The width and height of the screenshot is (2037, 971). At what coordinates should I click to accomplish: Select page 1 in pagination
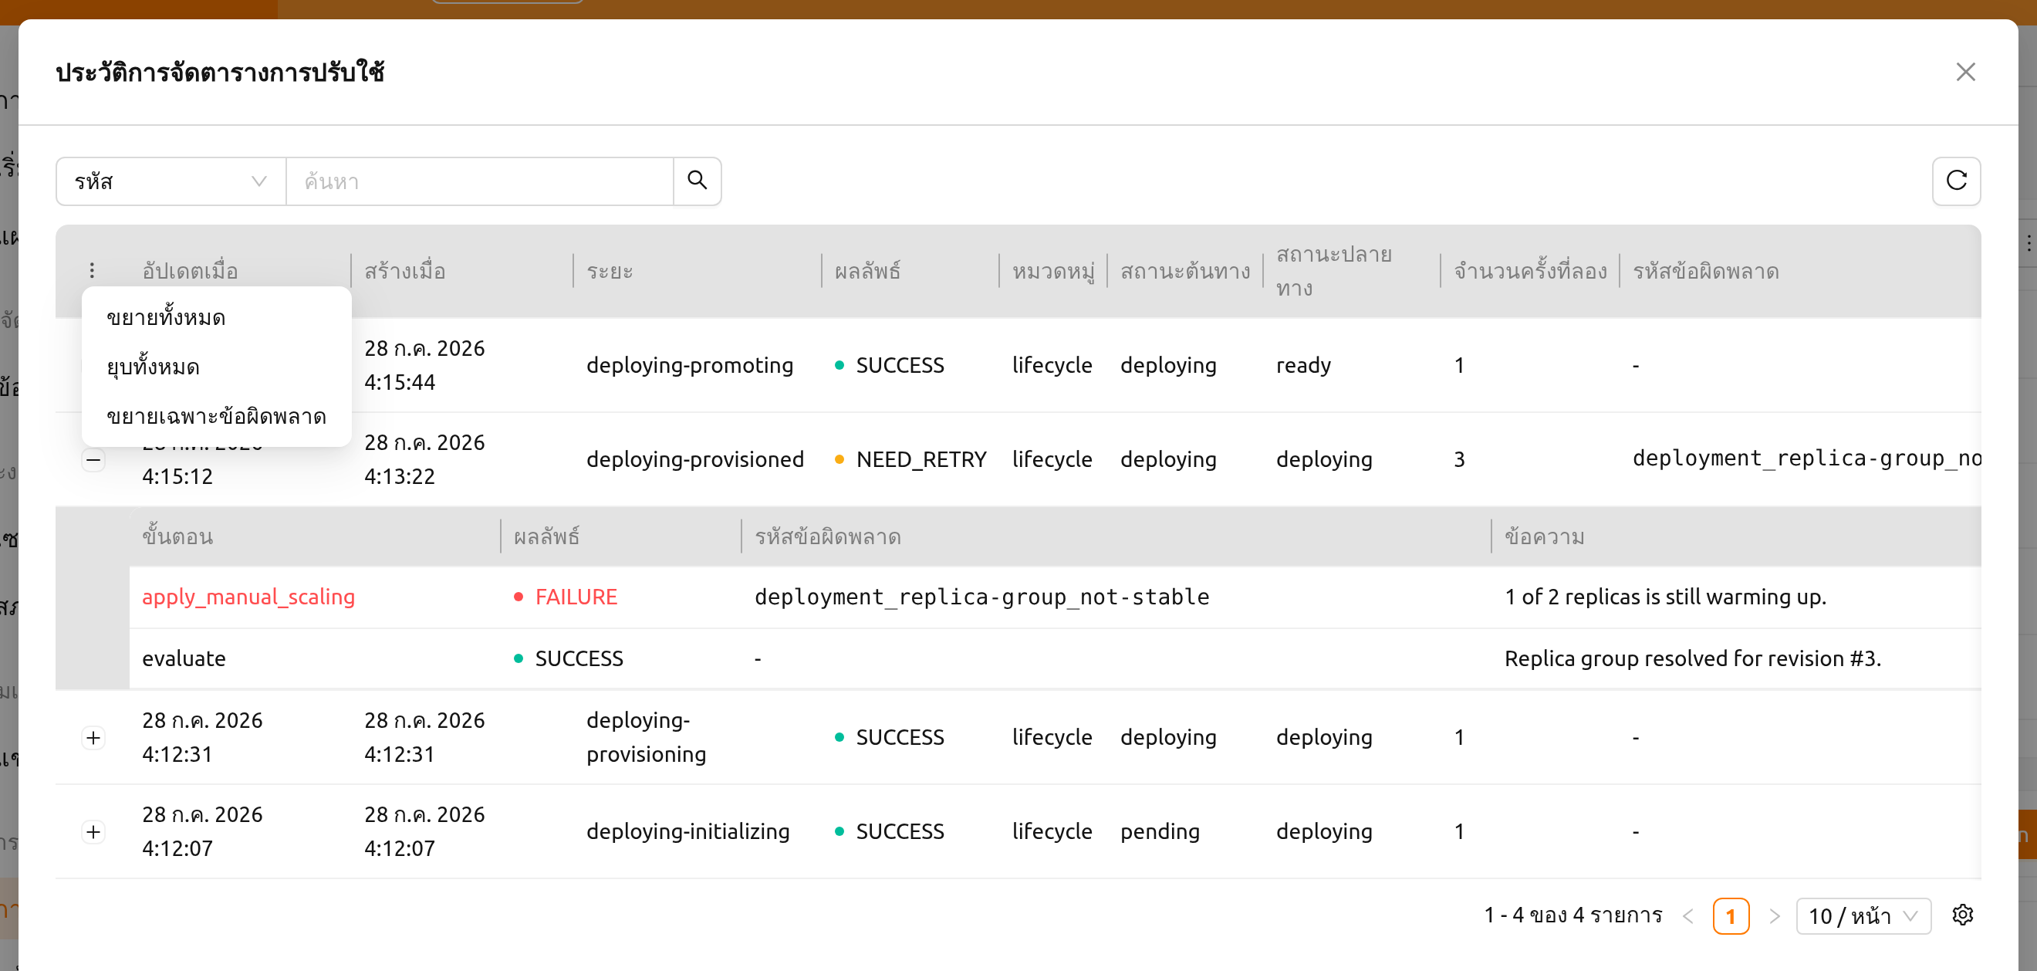pyautogui.click(x=1731, y=915)
